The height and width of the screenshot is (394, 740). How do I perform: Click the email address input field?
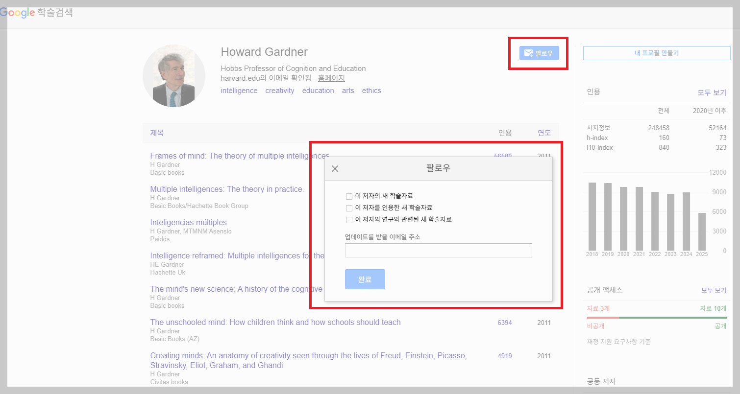438,250
